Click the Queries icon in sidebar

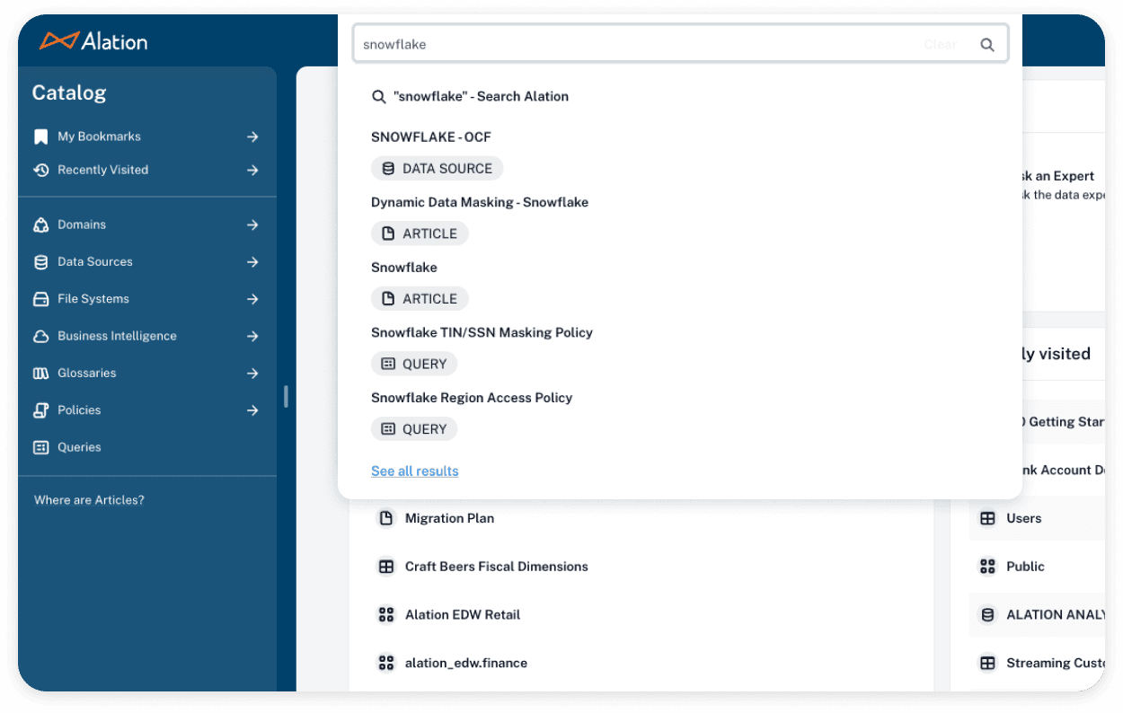click(x=40, y=447)
